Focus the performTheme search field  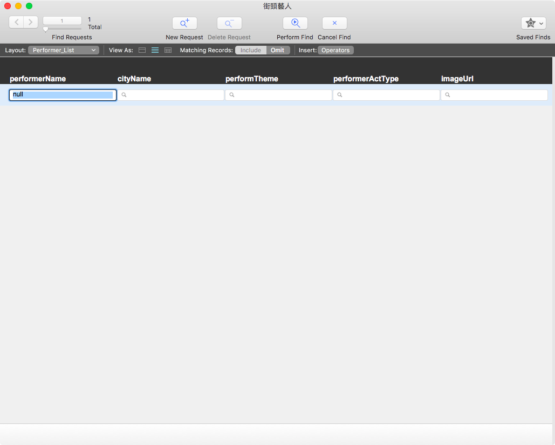pyautogui.click(x=278, y=95)
